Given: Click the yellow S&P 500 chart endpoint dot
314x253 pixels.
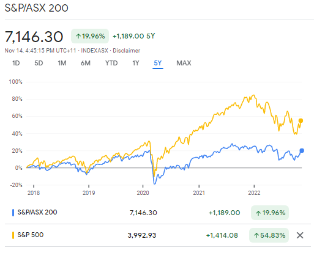Looking at the screenshot, I should point(301,120).
